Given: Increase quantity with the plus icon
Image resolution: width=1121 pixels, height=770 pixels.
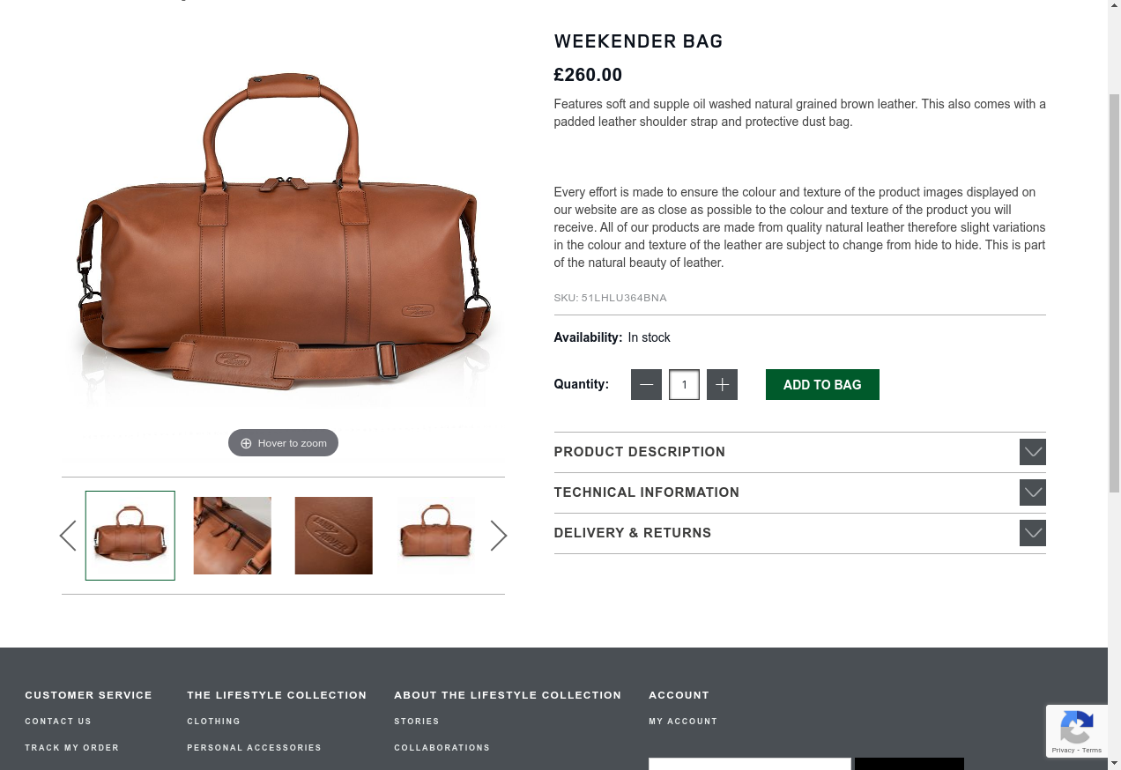Looking at the screenshot, I should point(722,384).
